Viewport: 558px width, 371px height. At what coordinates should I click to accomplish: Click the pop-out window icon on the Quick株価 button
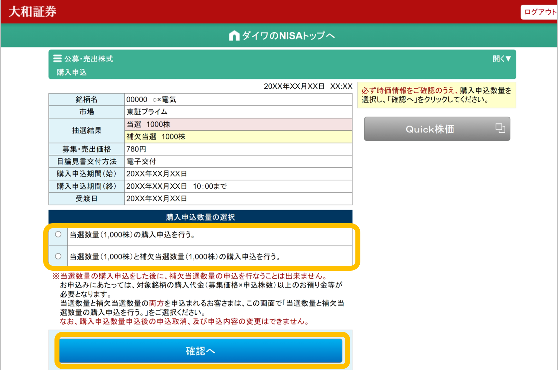click(500, 128)
